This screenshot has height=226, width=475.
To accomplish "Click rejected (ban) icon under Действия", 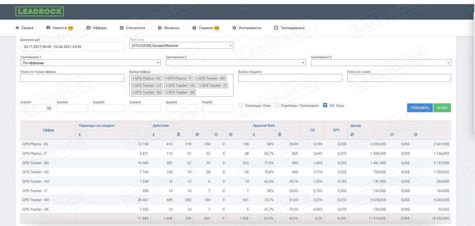I will [x=197, y=135].
